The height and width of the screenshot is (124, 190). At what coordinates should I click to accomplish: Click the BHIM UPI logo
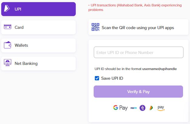coord(151,108)
